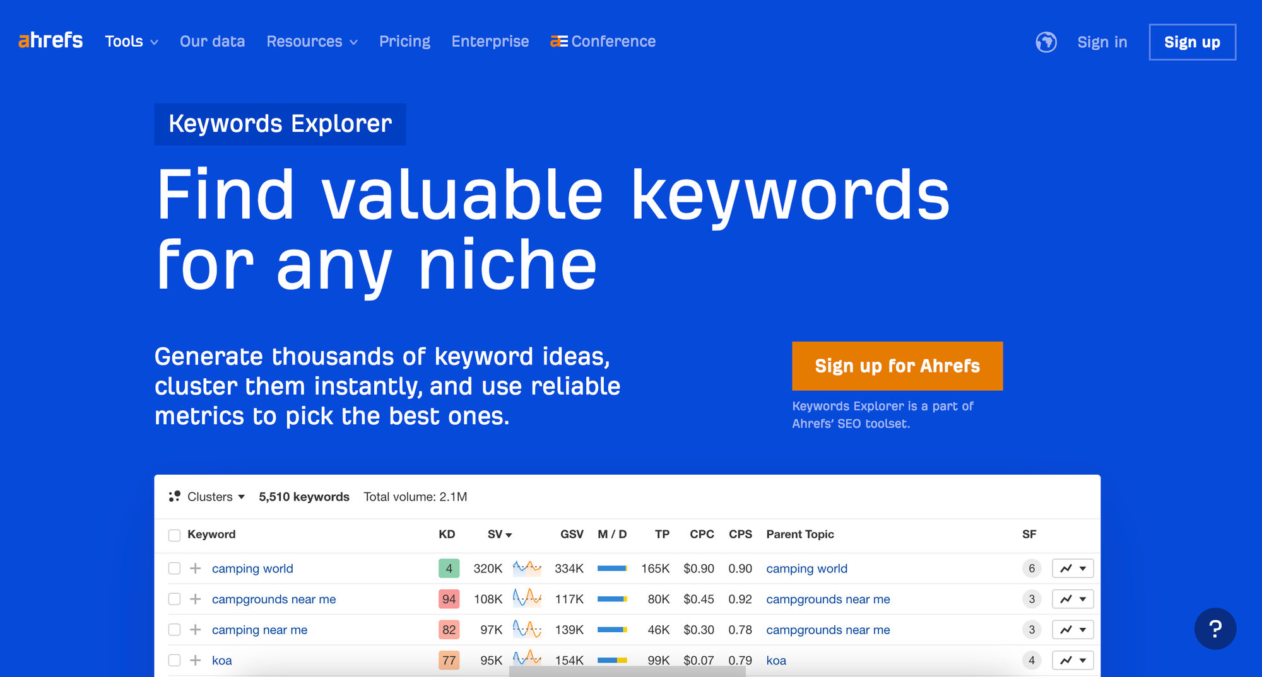Click Total volume: 2.1M text
The height and width of the screenshot is (677, 1262).
[x=415, y=497]
